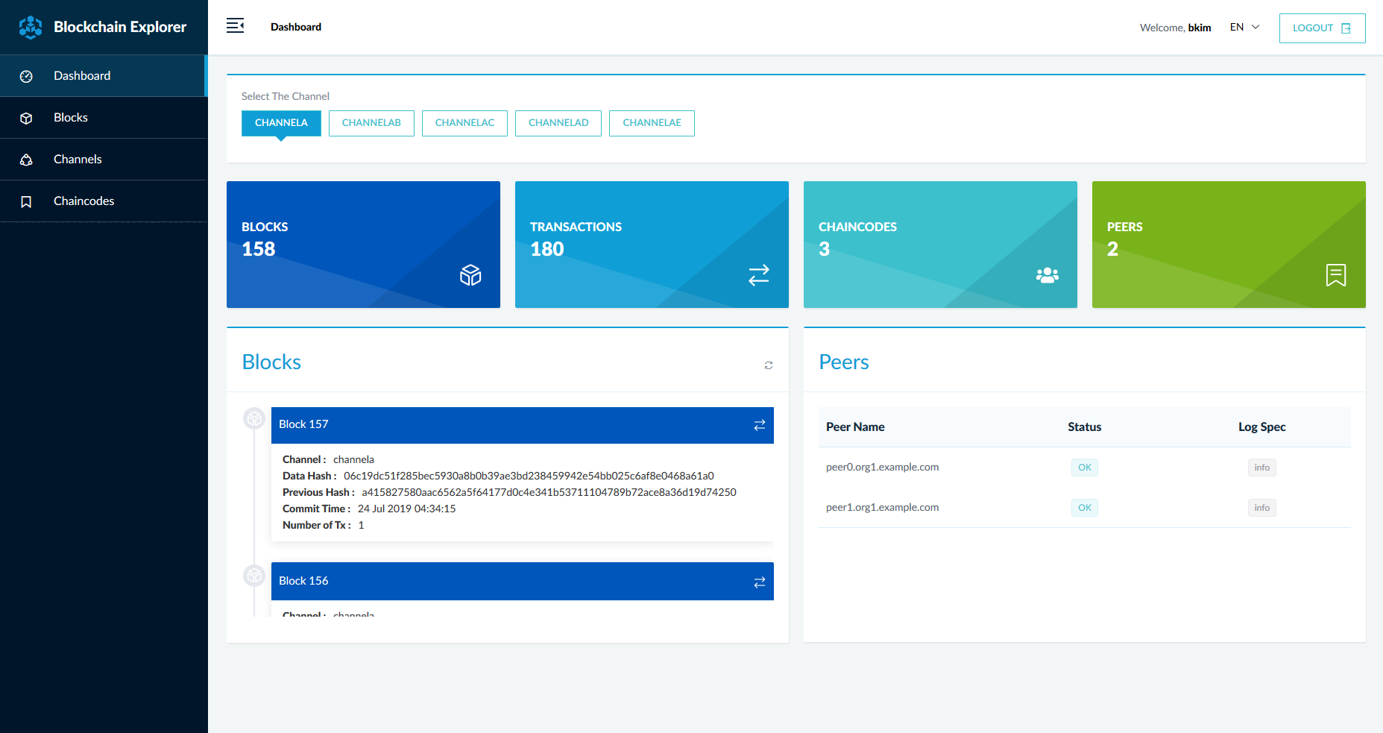Screen dimensions: 1383x733
Task: Switch to the CHANNELAB channel
Action: [371, 123]
